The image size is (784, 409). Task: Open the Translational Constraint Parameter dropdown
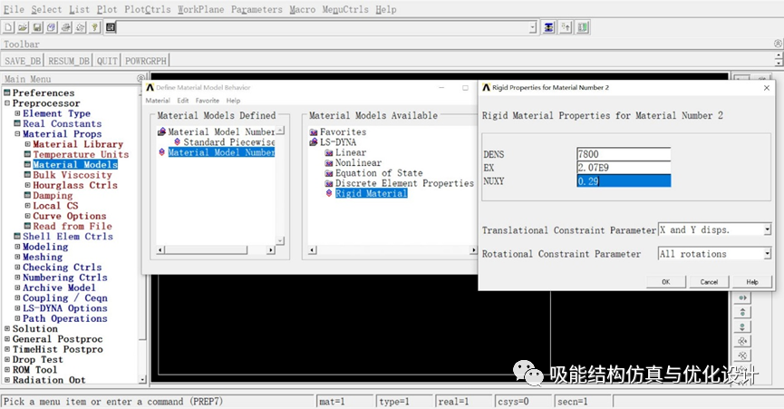pyautogui.click(x=767, y=230)
